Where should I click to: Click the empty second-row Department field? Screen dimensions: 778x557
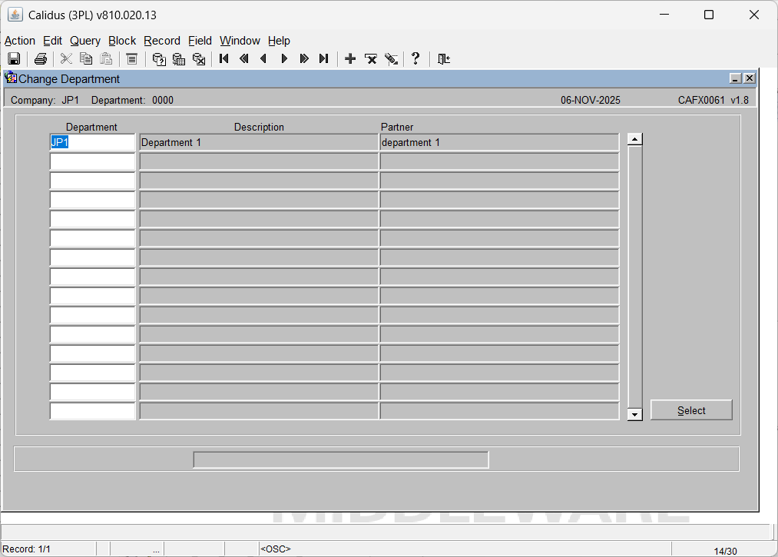(92, 162)
